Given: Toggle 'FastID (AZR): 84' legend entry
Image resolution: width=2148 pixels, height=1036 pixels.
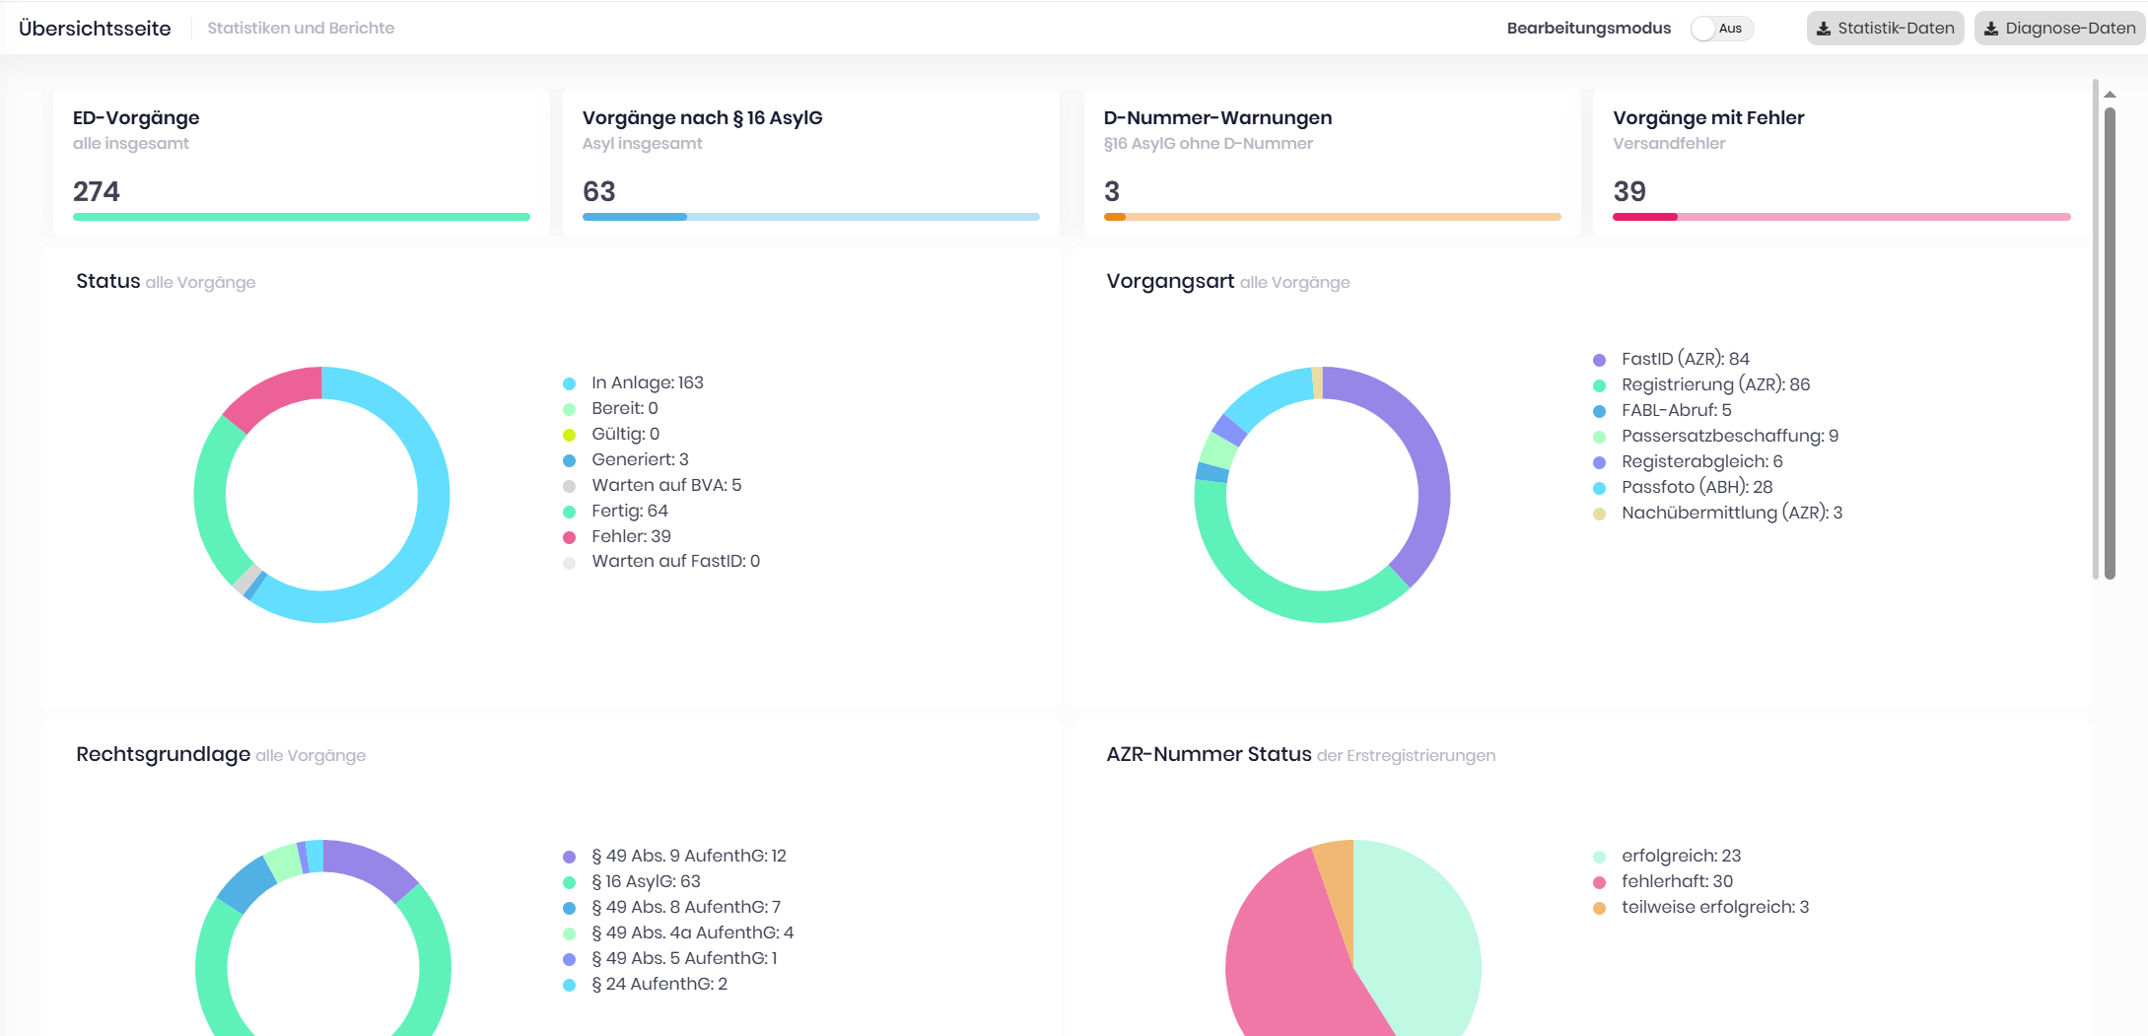Looking at the screenshot, I should click(1685, 359).
